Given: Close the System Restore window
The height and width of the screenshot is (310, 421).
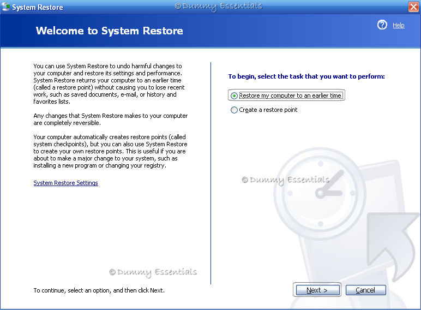Looking at the screenshot, I should pyautogui.click(x=413, y=7).
